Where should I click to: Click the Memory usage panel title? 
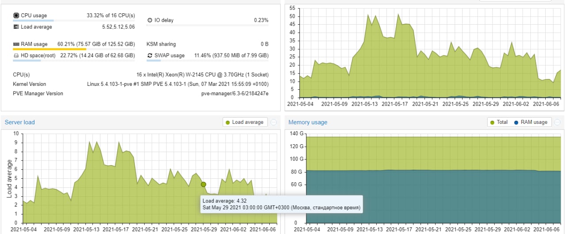308,123
